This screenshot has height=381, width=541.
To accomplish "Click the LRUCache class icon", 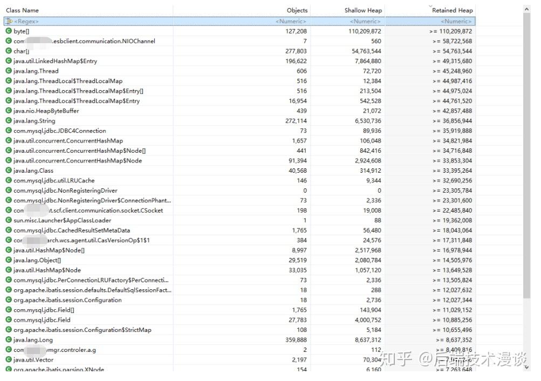I will 9,180.
